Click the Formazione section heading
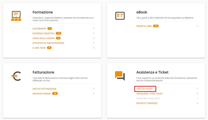 [43, 12]
